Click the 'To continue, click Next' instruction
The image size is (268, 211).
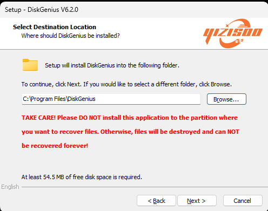(x=126, y=84)
